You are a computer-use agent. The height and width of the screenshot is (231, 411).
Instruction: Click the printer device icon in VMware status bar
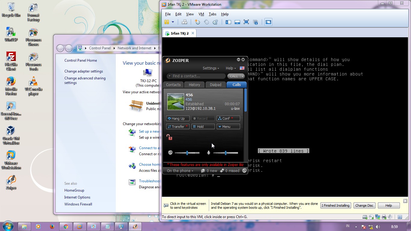pos(384,217)
